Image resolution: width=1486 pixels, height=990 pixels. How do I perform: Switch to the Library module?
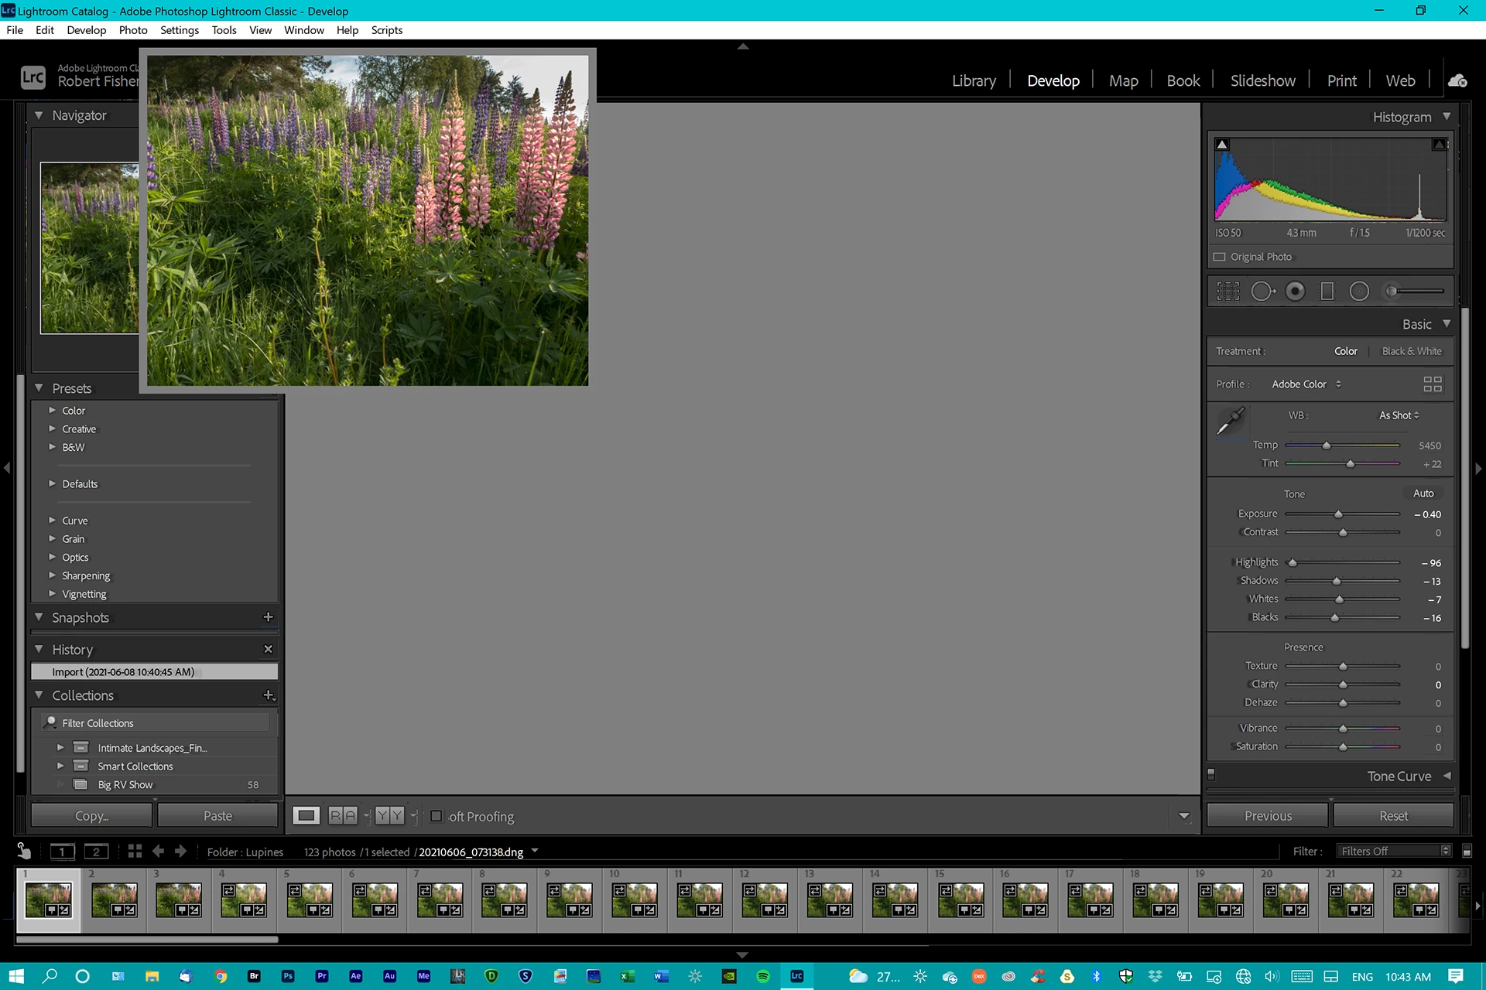973,80
